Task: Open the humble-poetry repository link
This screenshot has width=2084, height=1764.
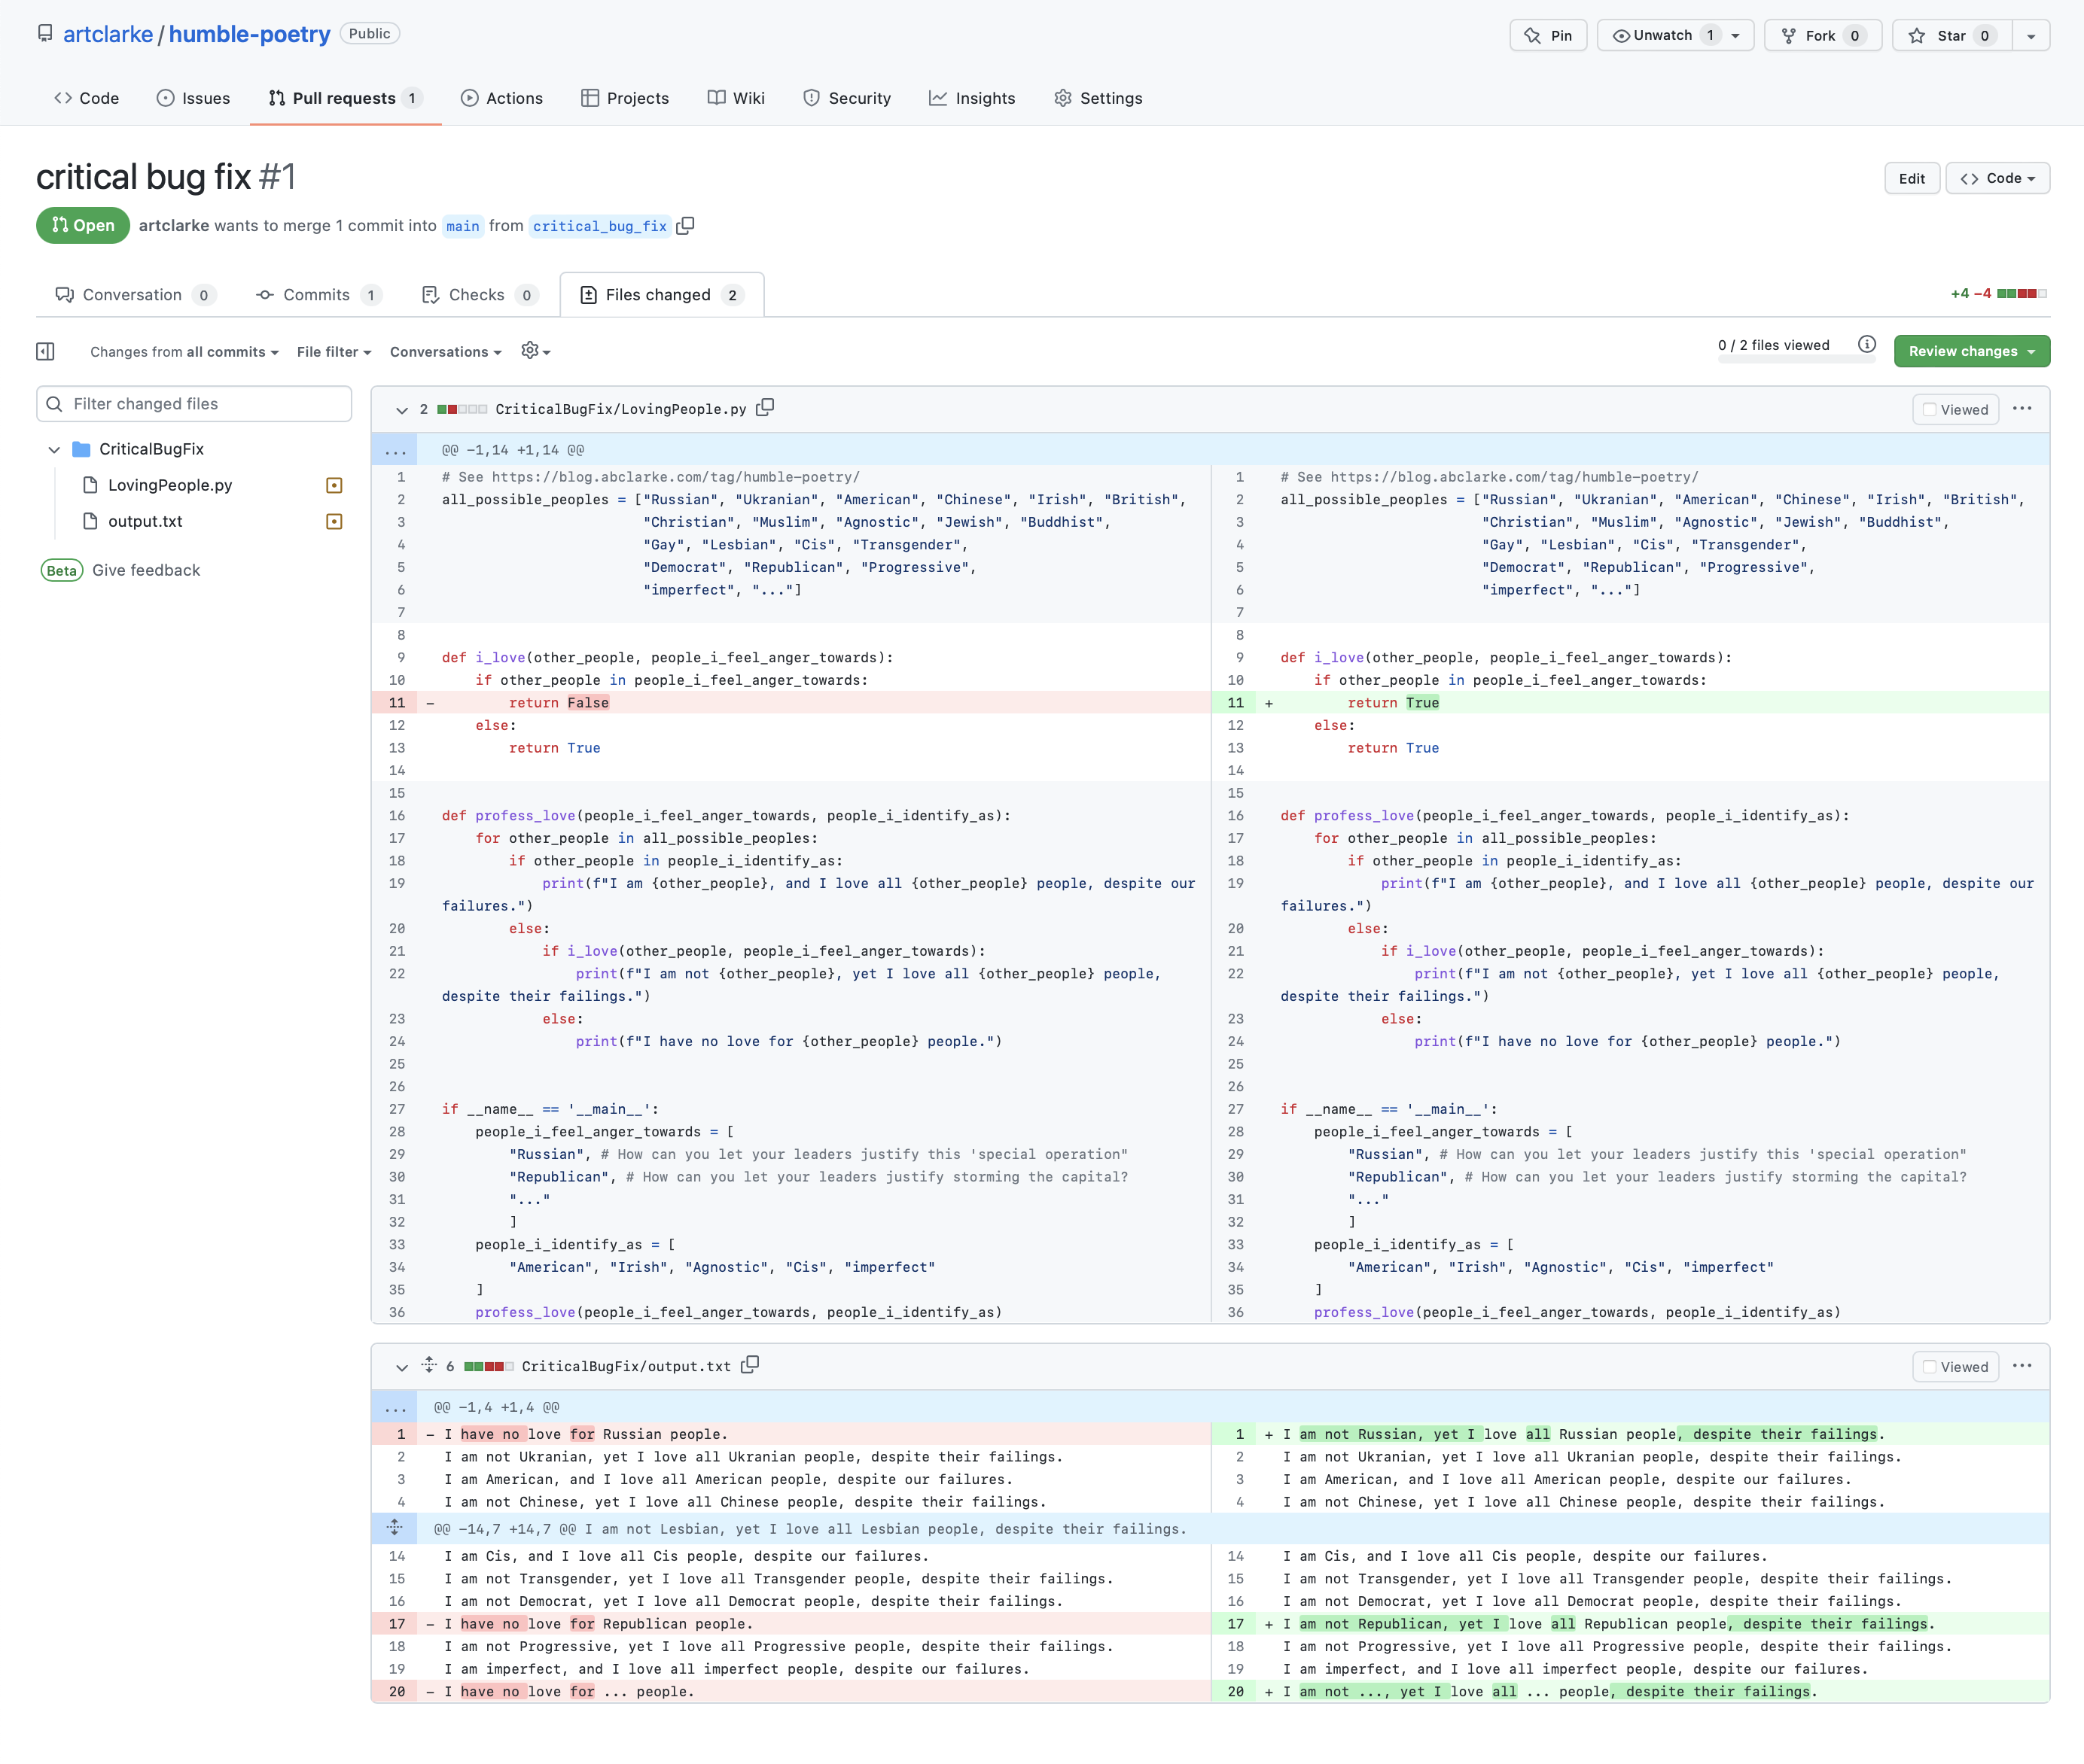Action: click(x=249, y=34)
